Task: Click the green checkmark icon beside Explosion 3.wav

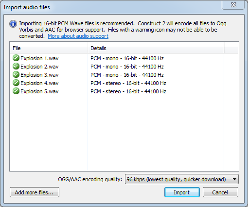Action: click(16, 74)
